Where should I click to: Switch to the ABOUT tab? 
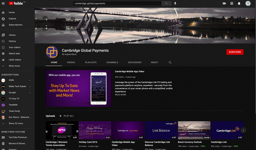[x=154, y=63]
